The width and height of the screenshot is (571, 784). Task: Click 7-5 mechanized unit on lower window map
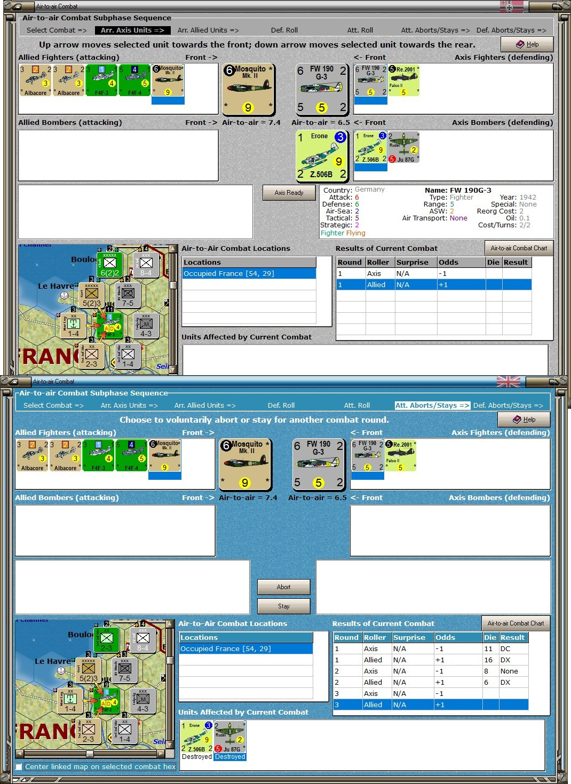pos(124,670)
